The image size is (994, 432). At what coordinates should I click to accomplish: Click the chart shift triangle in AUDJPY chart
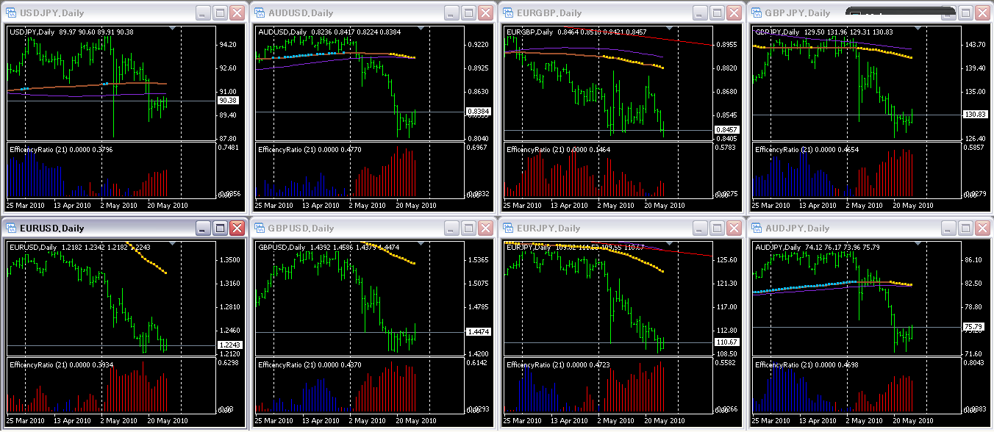[x=917, y=244]
